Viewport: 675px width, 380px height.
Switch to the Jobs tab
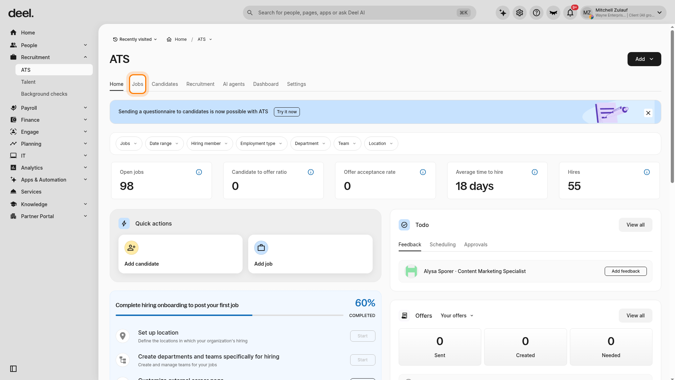tap(137, 84)
